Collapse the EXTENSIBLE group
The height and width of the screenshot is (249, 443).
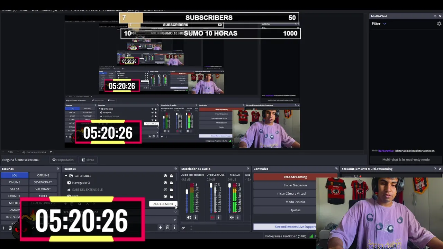66,176
